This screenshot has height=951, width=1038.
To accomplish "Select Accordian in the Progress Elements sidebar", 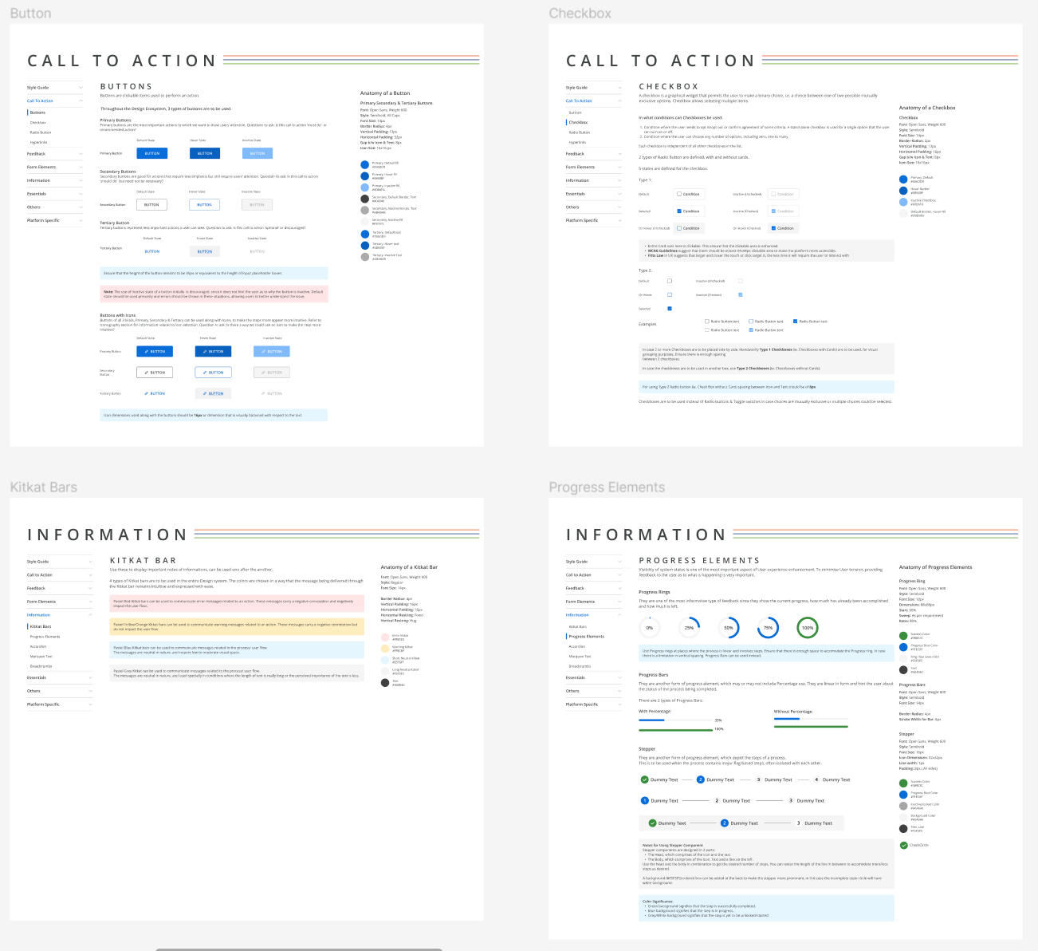I will tap(577, 646).
